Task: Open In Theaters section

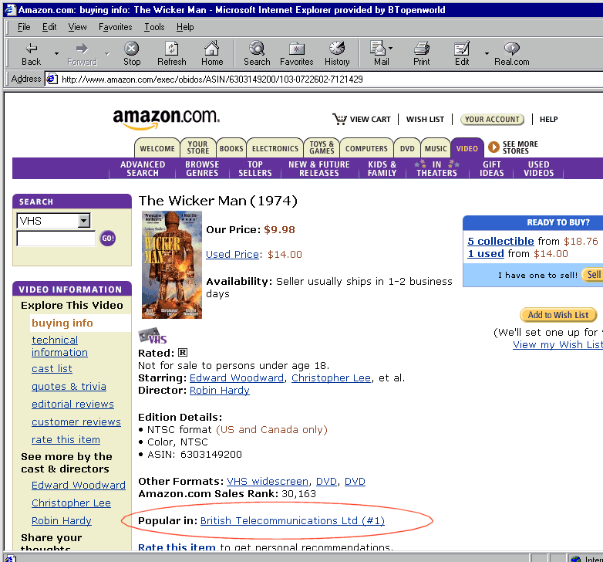Action: coord(437,168)
